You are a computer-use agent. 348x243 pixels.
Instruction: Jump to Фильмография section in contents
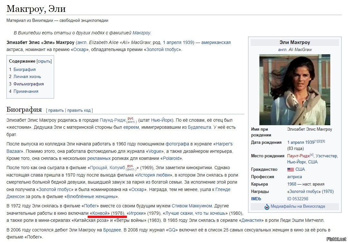28,84
